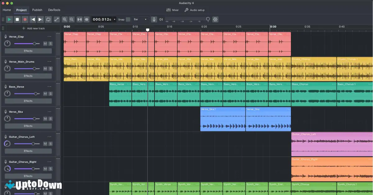Image resolution: width=373 pixels, height=195 pixels.
Task: Open the DevTools tab
Action: [54, 10]
